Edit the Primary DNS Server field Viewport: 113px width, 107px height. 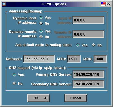pyautogui.click(x=88, y=75)
